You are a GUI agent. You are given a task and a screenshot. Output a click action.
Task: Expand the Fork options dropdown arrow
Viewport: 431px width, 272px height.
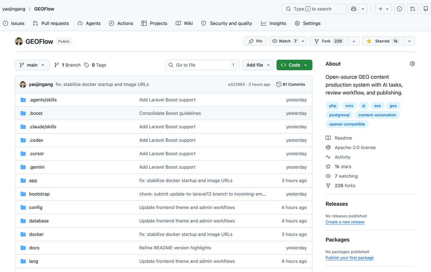click(x=354, y=41)
